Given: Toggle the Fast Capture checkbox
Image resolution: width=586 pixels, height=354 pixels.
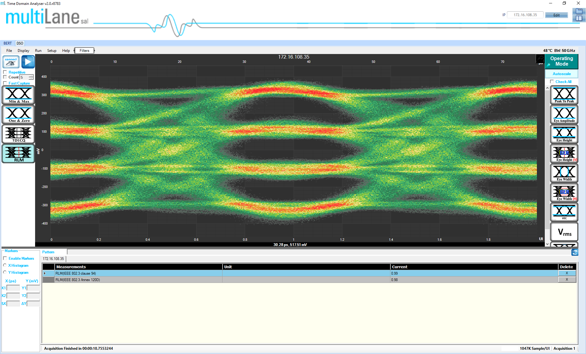Looking at the screenshot, I should [5, 83].
